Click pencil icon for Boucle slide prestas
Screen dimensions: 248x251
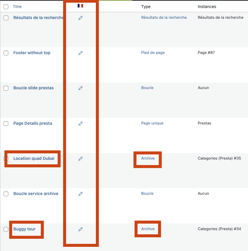point(80,88)
